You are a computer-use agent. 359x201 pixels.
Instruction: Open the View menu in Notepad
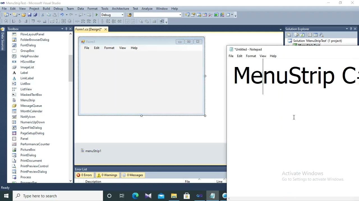[263, 56]
